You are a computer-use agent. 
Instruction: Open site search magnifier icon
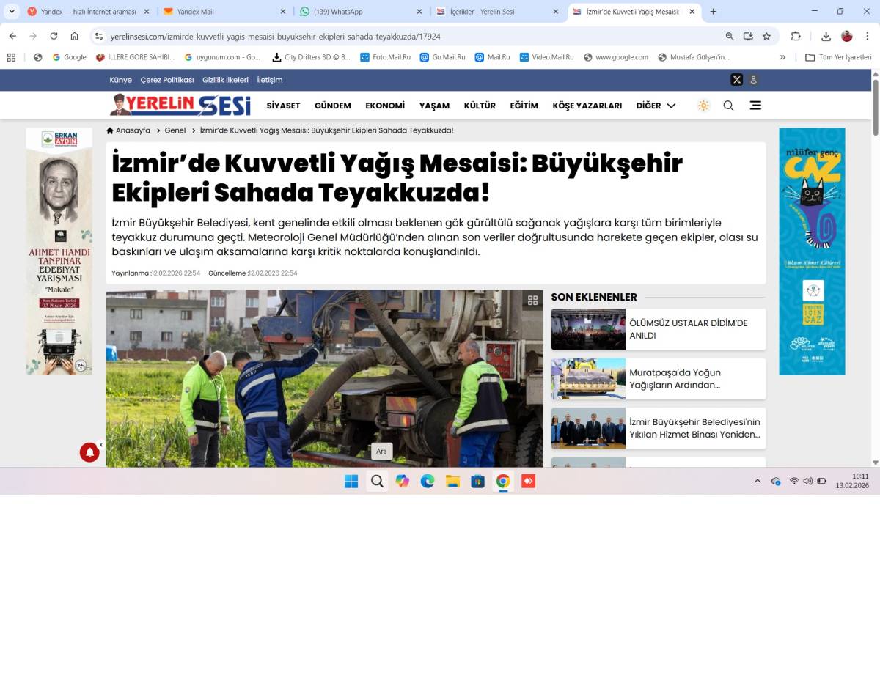728,106
